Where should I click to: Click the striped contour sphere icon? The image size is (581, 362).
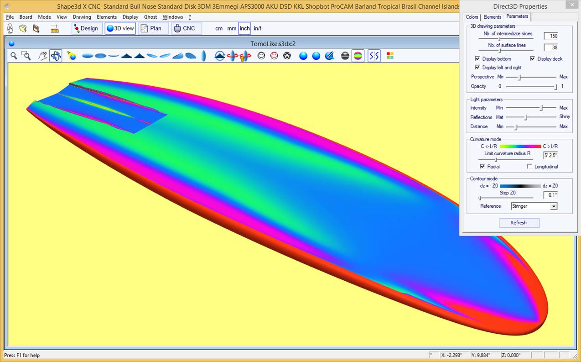click(x=345, y=56)
